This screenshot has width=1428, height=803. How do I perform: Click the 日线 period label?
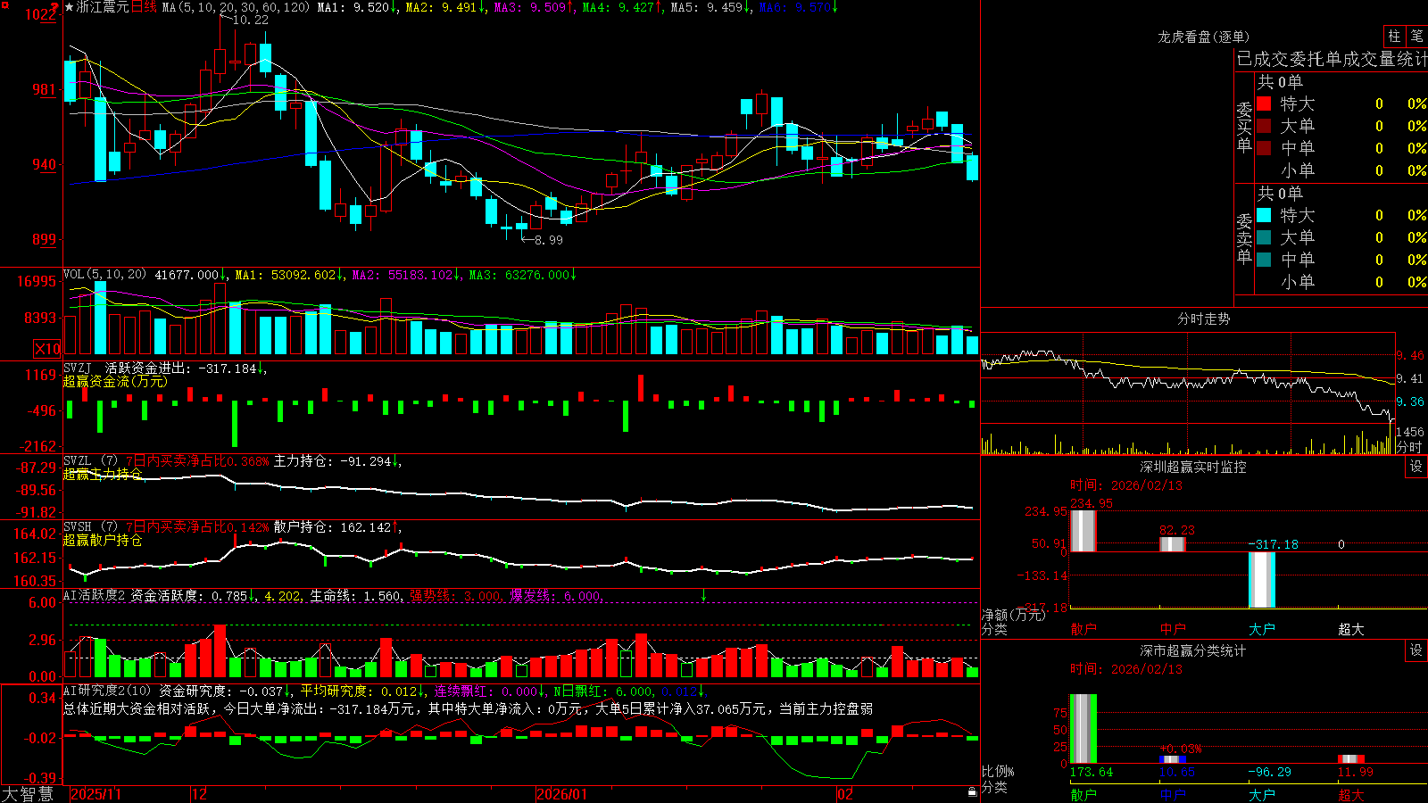[x=144, y=7]
